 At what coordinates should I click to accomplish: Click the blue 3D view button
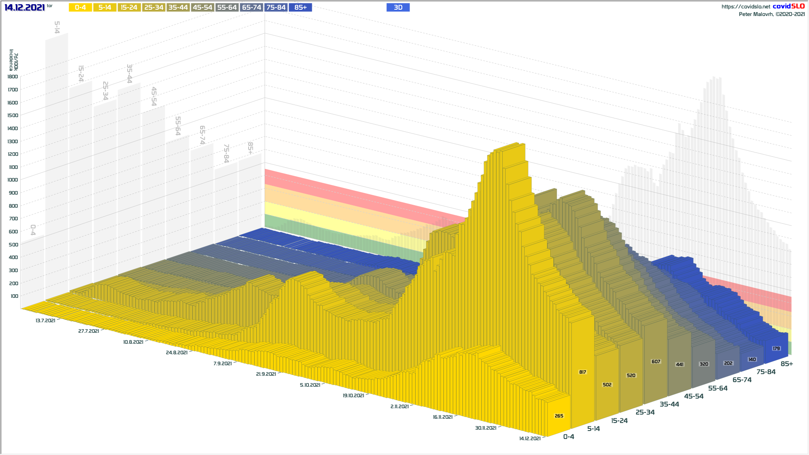[398, 8]
